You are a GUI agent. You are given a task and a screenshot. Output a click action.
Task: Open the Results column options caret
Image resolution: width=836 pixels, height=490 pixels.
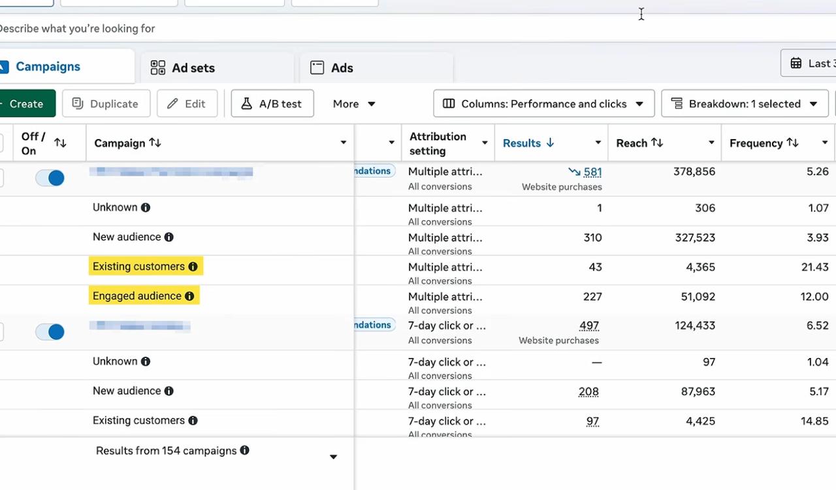click(x=598, y=143)
